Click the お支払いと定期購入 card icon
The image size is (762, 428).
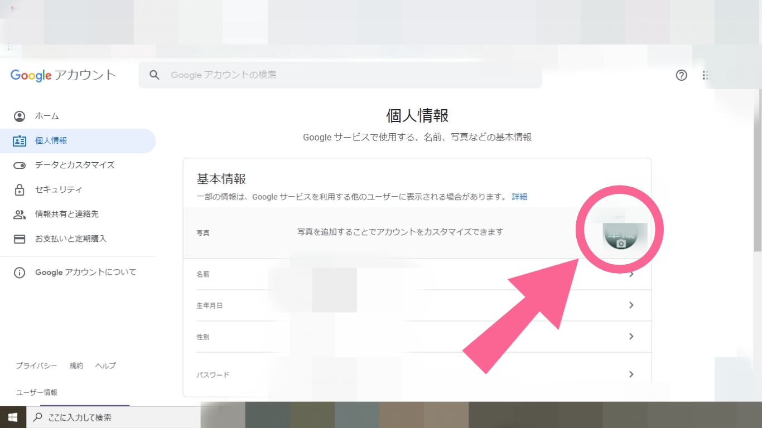click(x=20, y=239)
